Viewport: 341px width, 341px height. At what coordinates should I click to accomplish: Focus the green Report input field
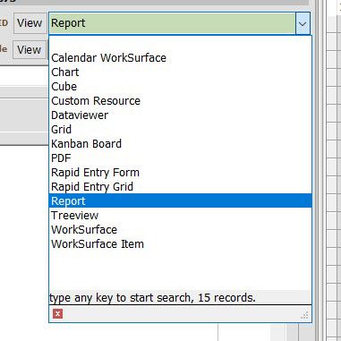[x=172, y=23]
